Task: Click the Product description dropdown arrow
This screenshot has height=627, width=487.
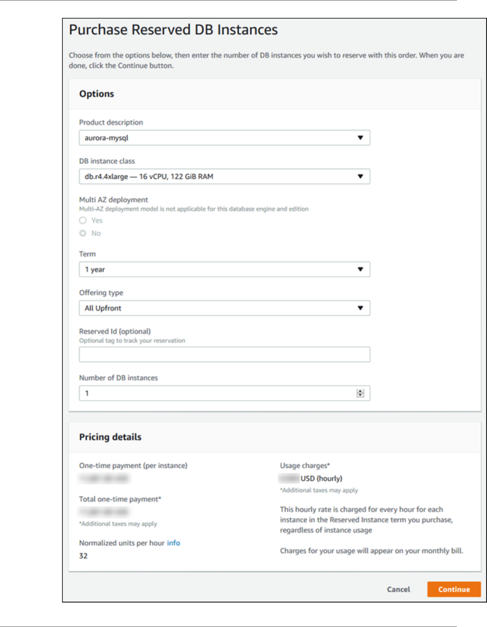Action: coord(360,138)
